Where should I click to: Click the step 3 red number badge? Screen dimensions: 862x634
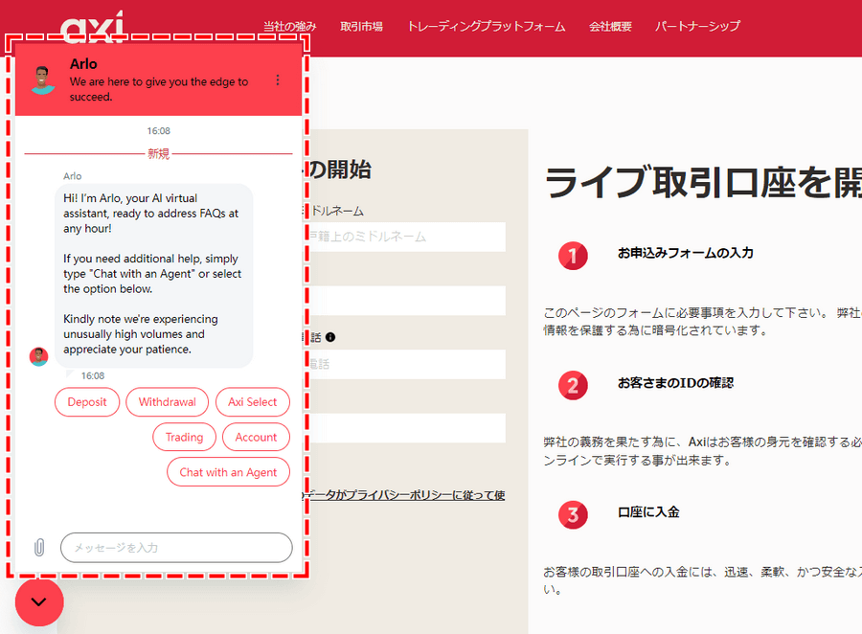[x=573, y=514]
